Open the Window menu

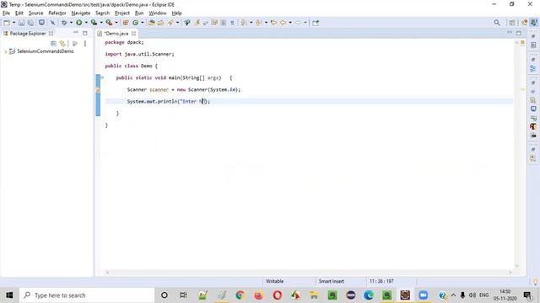click(x=158, y=13)
